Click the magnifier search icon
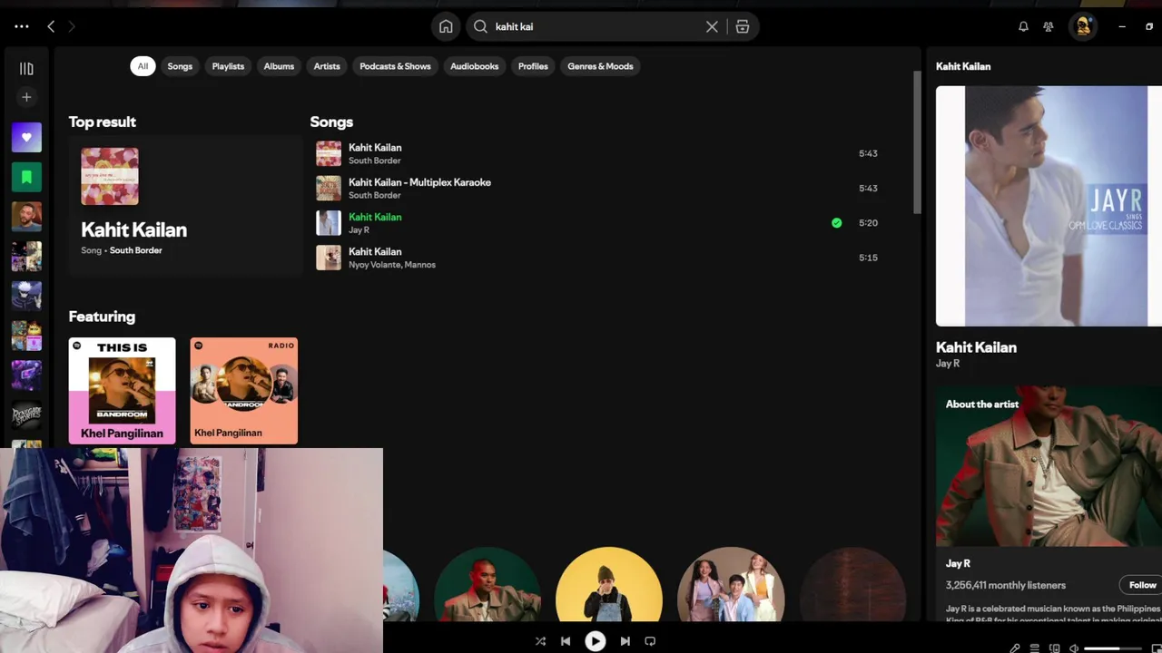The image size is (1162, 653). [481, 26]
